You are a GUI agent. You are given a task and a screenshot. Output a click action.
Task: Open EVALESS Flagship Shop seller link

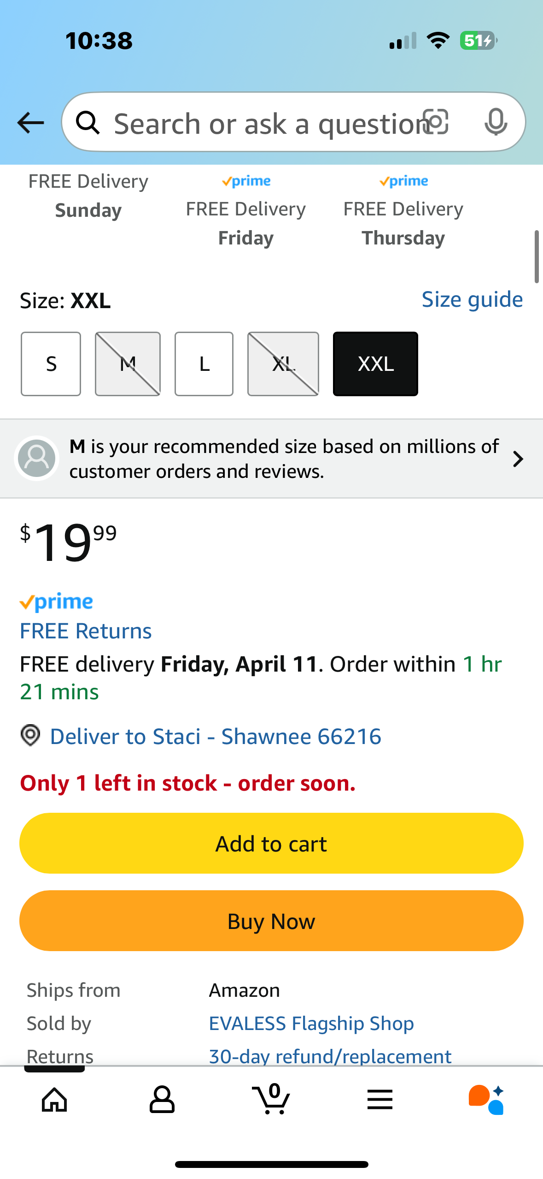point(311,1024)
